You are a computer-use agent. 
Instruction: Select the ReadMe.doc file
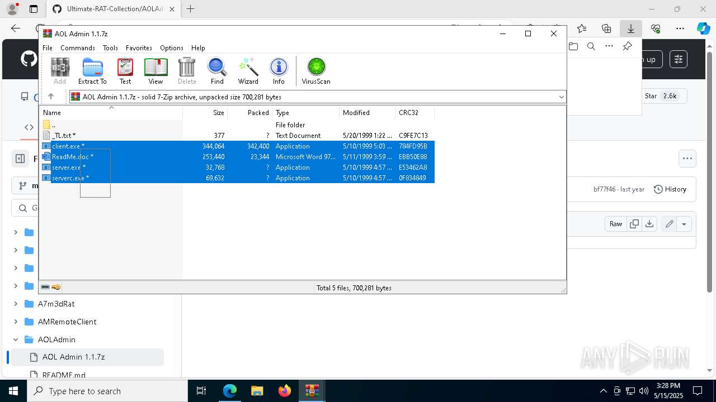coord(237,157)
